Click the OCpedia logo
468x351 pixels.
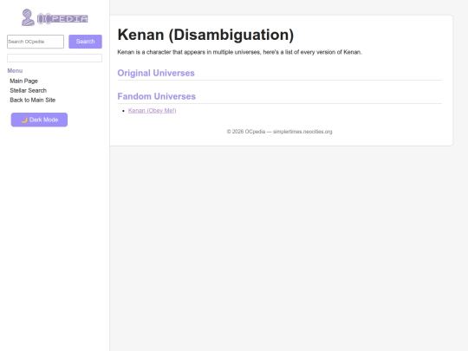point(55,17)
